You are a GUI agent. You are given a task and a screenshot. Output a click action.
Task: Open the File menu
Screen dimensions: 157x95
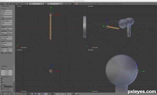point(7,4)
